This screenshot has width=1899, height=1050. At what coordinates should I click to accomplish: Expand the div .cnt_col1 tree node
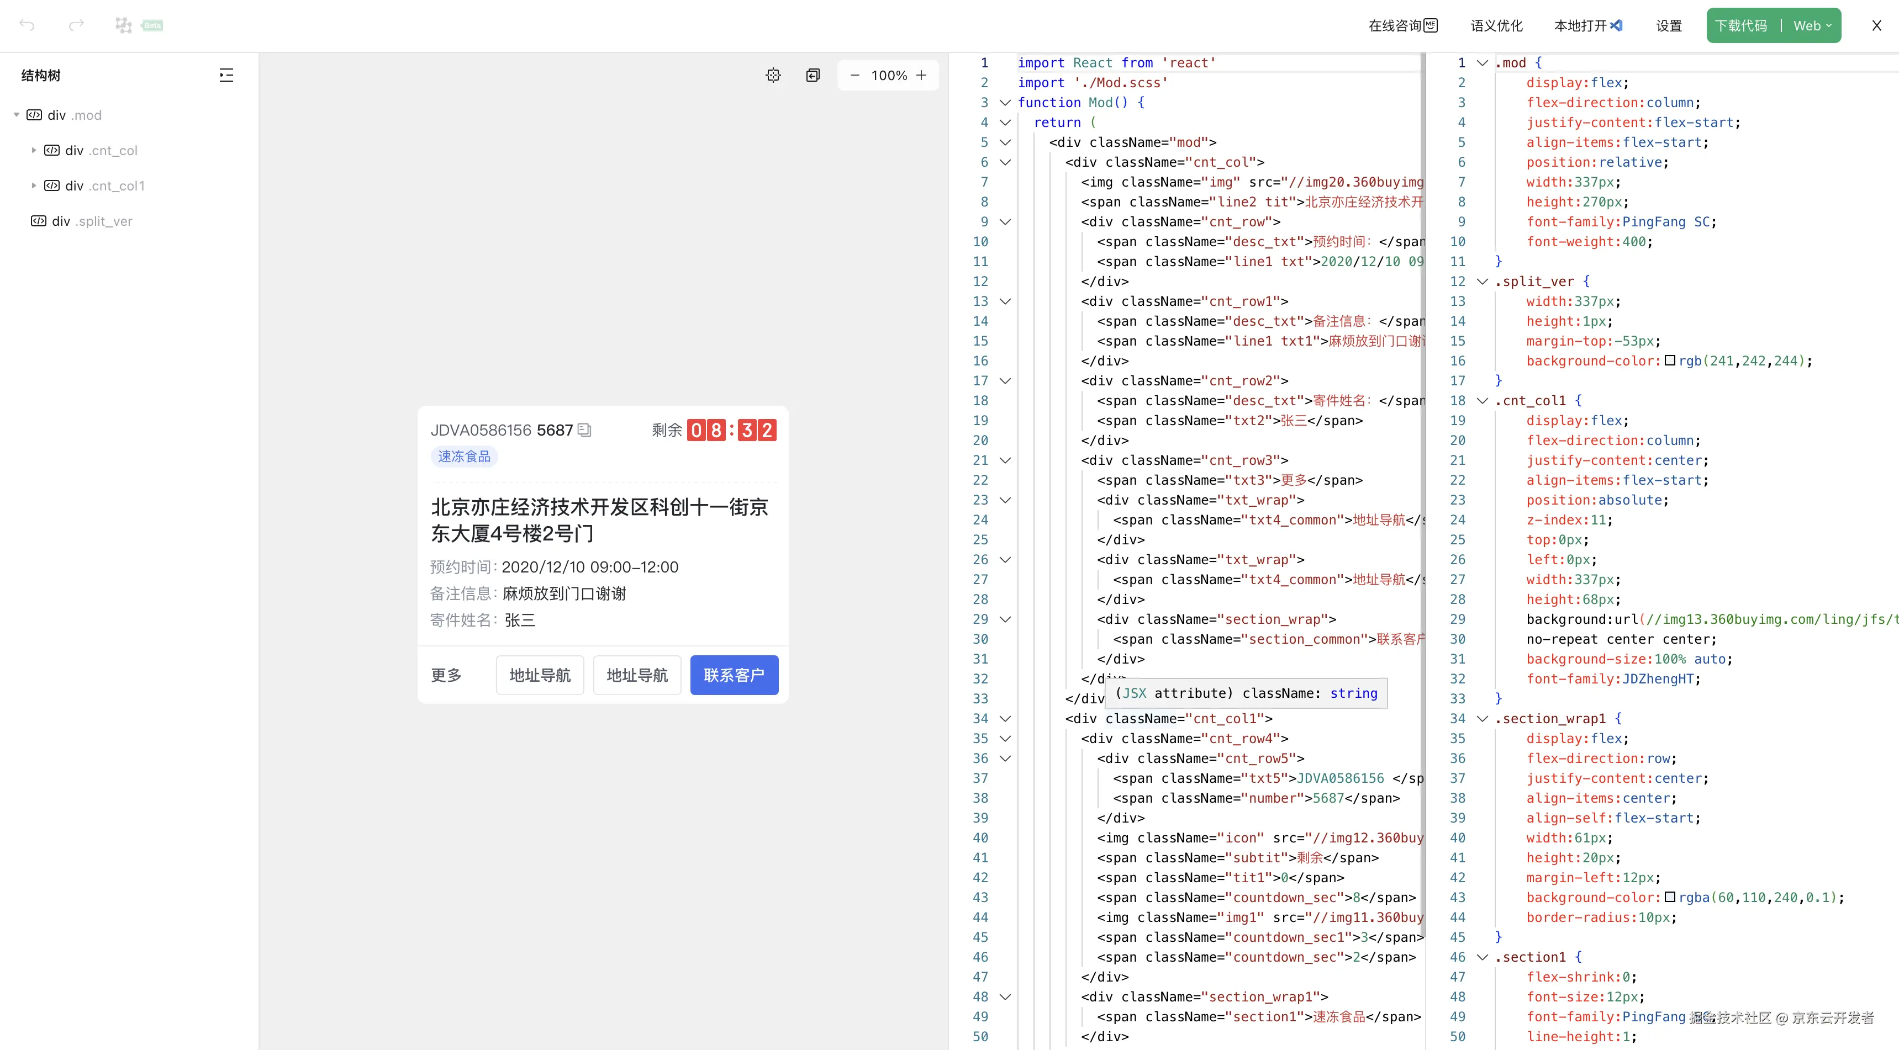coord(33,185)
